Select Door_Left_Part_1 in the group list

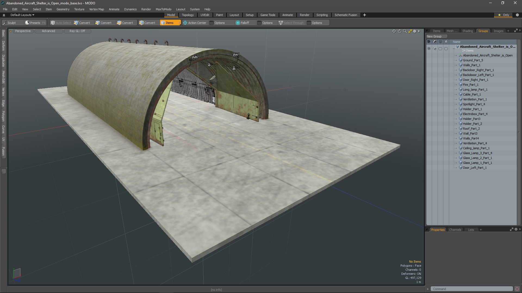[474, 168]
